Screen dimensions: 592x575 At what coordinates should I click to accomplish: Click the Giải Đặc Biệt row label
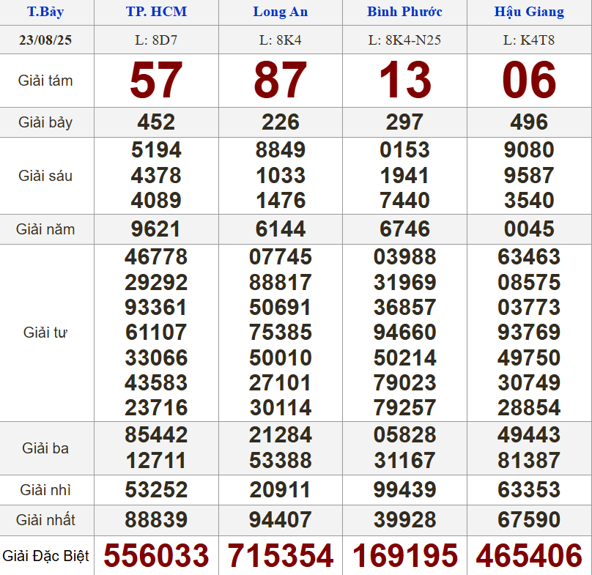coord(45,556)
